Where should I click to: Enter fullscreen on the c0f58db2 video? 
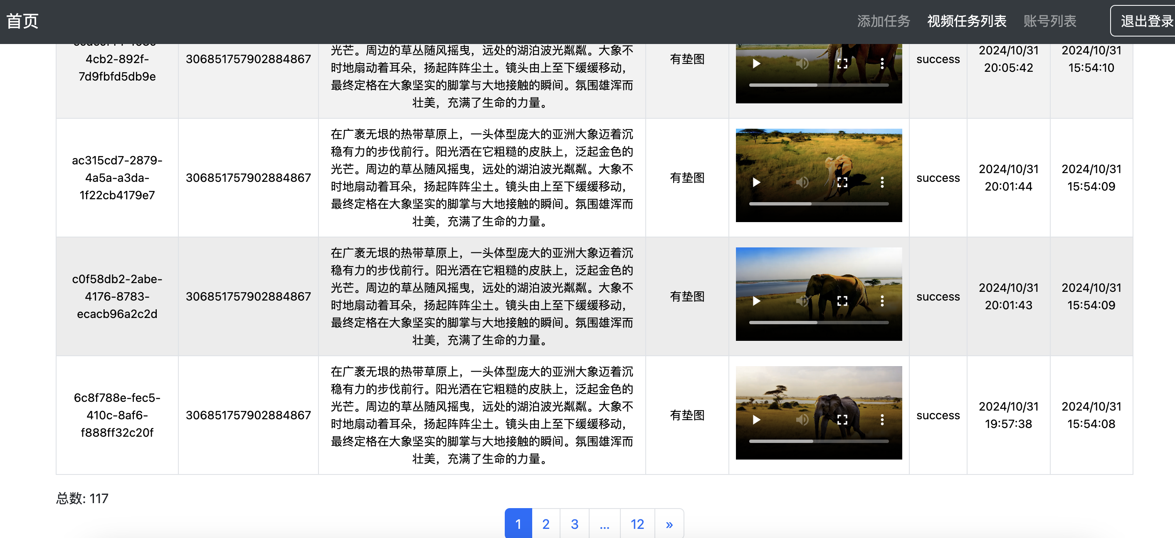click(x=842, y=301)
